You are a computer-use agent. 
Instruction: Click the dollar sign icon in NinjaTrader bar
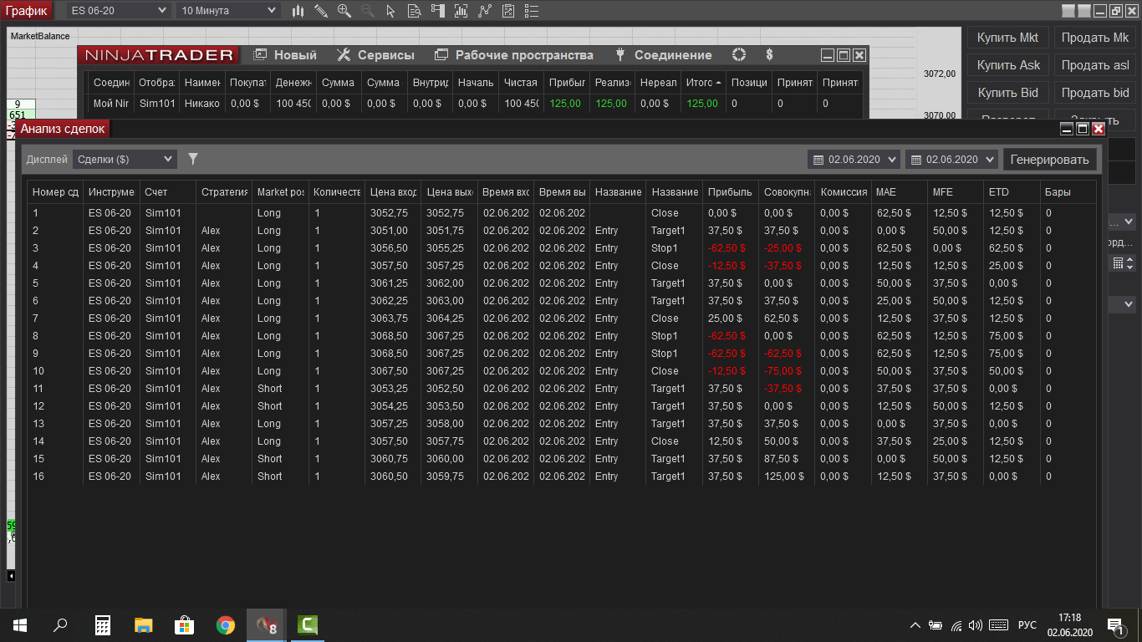(x=769, y=55)
